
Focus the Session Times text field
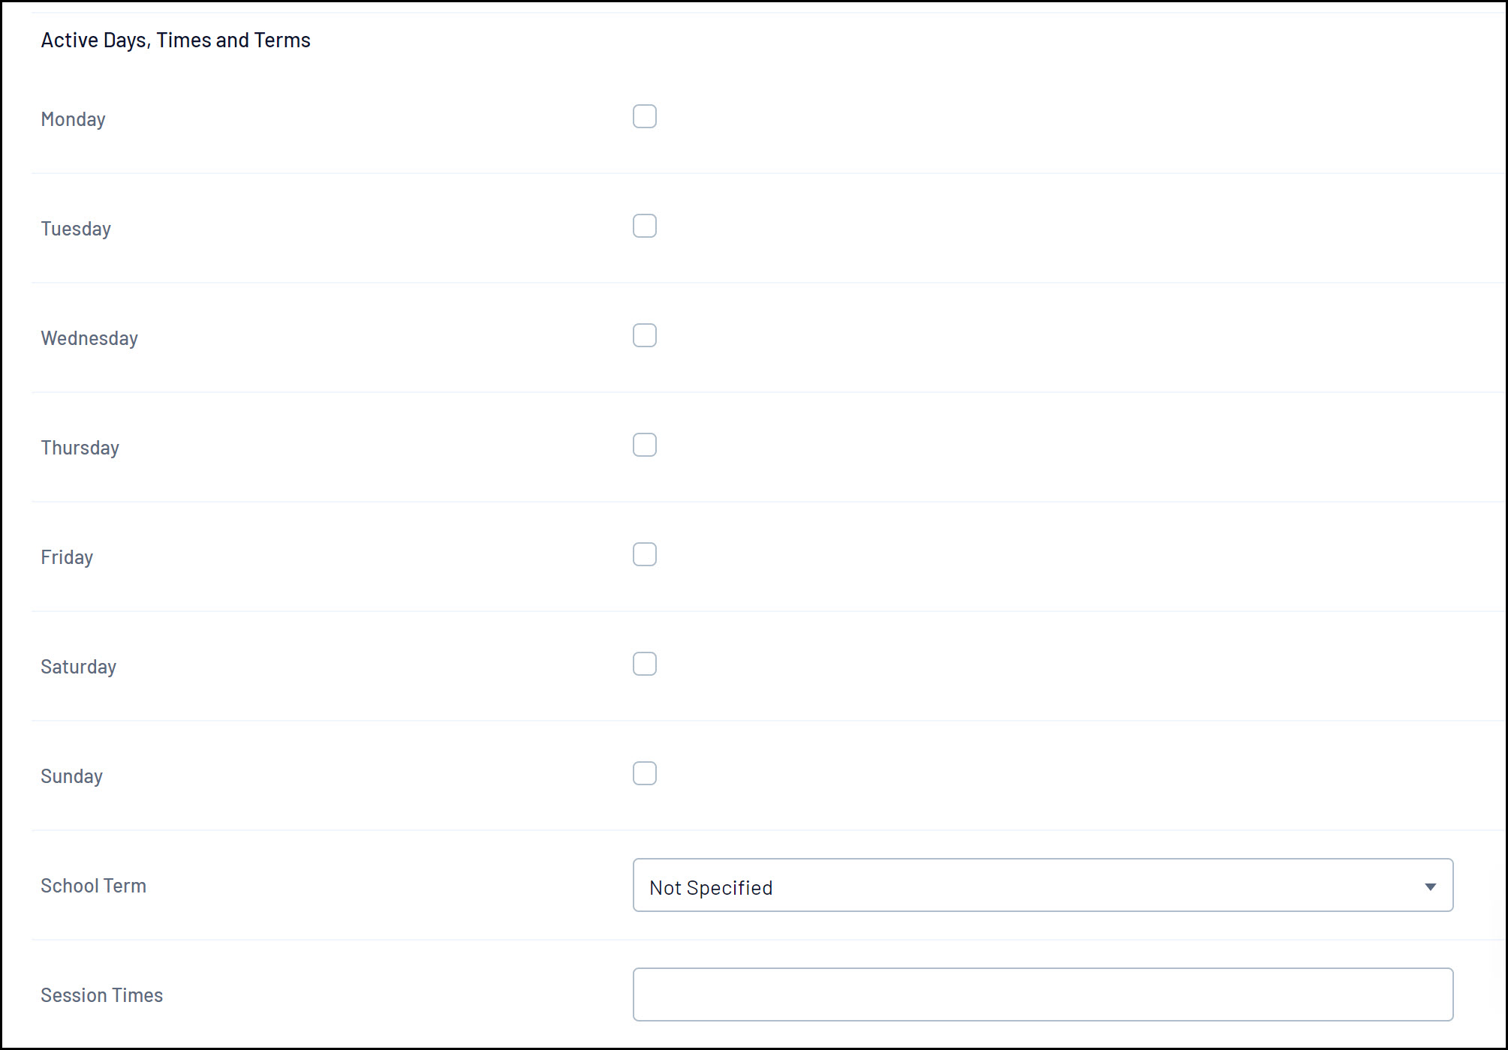click(1042, 994)
